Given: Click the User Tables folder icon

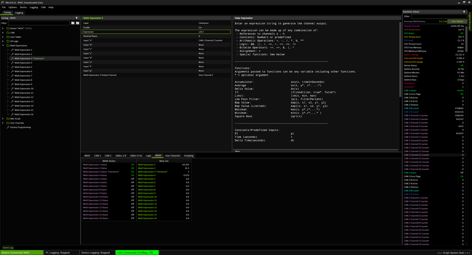Looking at the screenshot, I should [8, 37].
